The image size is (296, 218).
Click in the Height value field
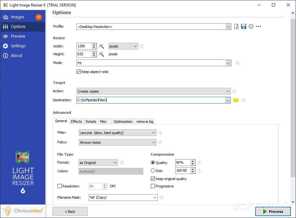click(84, 54)
